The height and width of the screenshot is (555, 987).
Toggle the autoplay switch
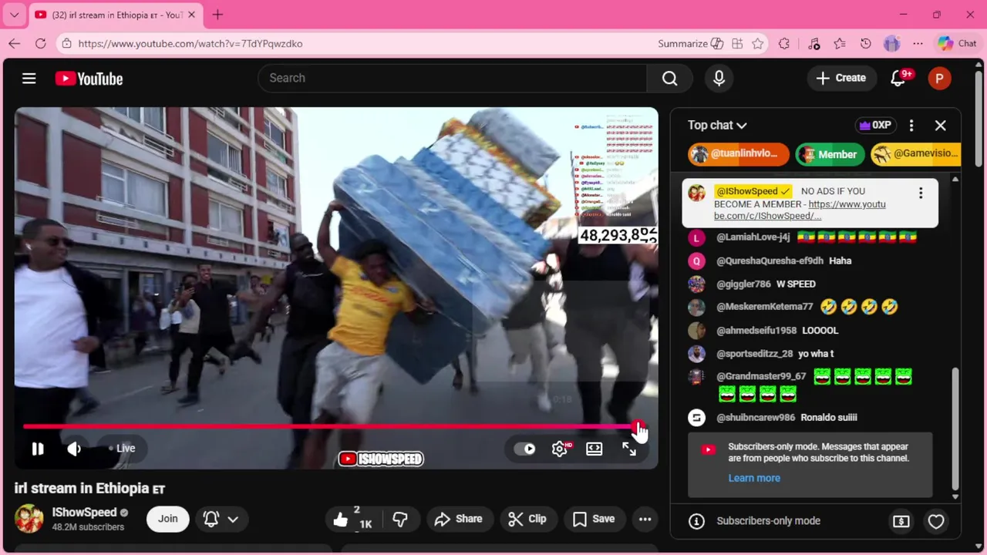point(525,449)
